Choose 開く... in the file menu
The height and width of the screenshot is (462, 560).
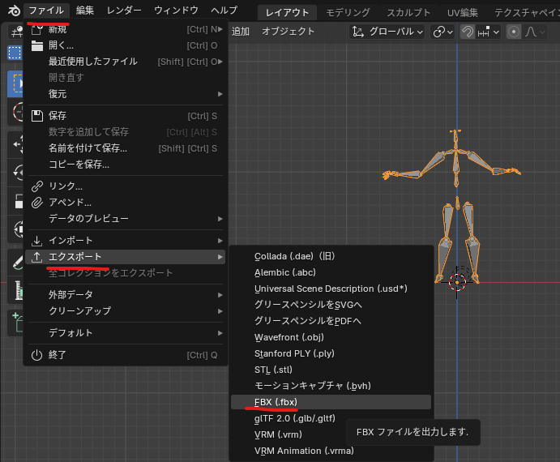click(126, 45)
